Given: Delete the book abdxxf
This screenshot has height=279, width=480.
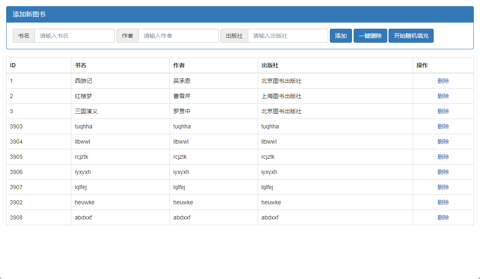Looking at the screenshot, I should coord(443,217).
